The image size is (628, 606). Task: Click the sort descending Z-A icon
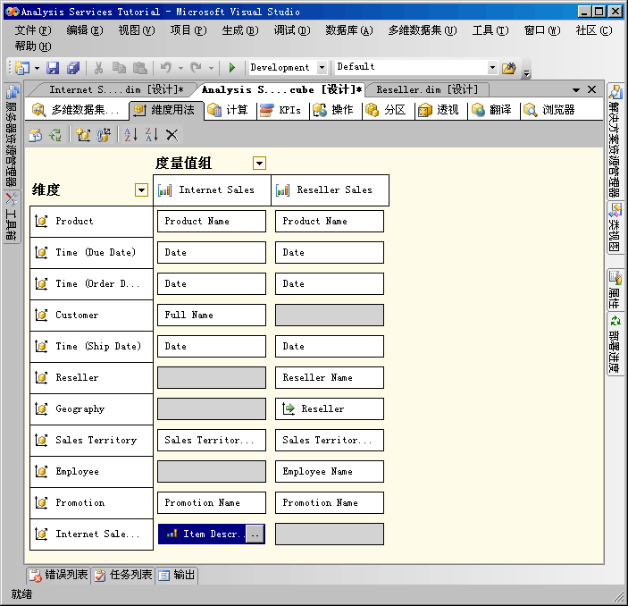click(151, 134)
